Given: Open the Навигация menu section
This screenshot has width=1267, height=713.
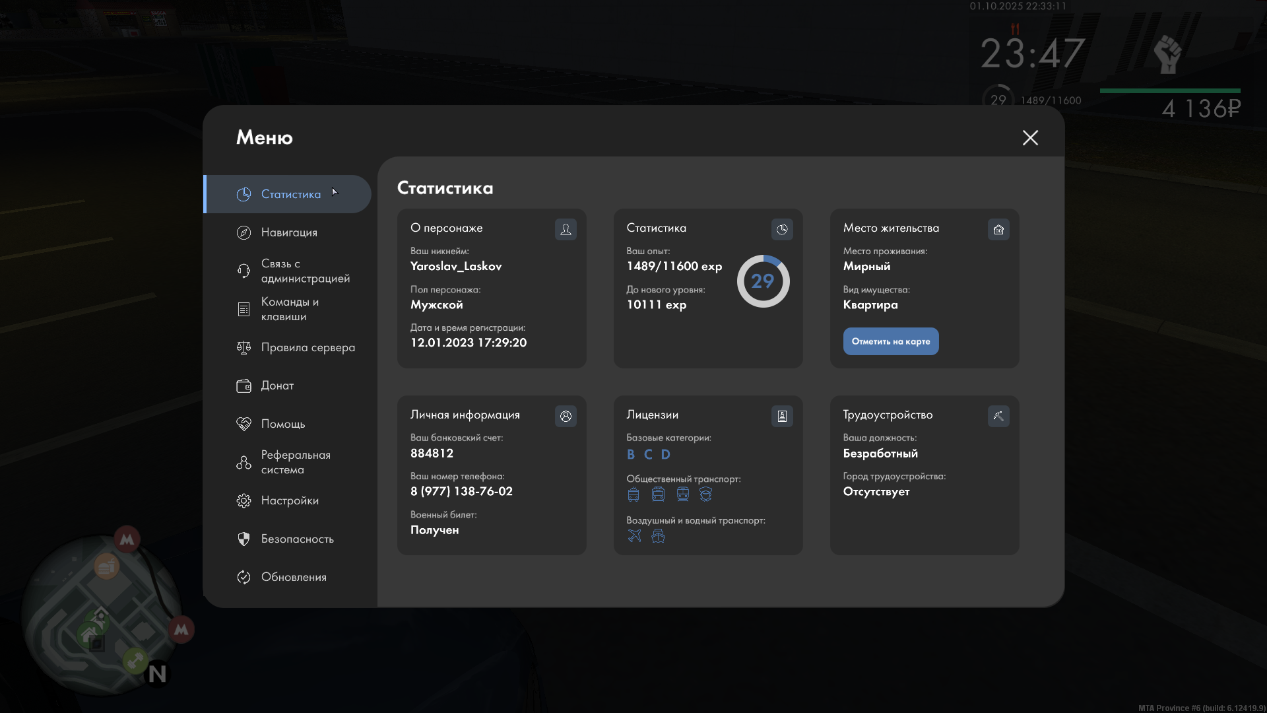Looking at the screenshot, I should click(288, 232).
